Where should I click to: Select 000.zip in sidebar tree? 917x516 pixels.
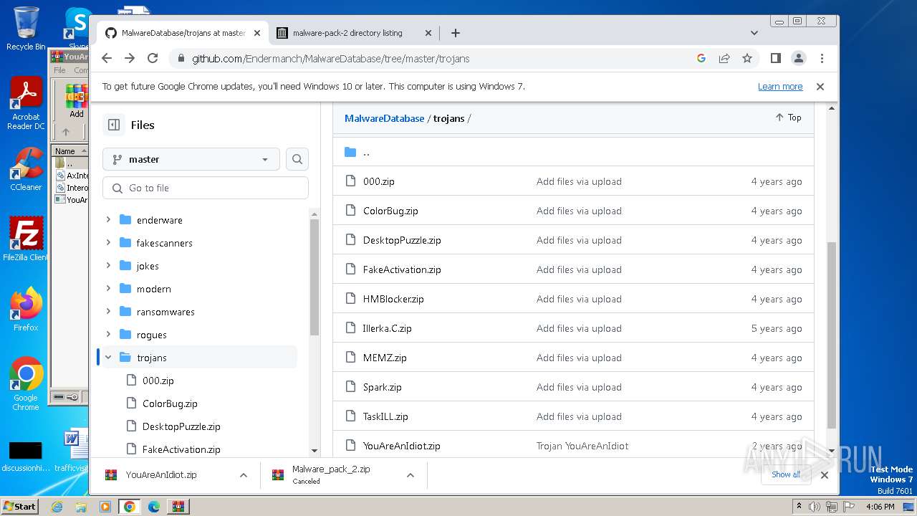point(158,381)
